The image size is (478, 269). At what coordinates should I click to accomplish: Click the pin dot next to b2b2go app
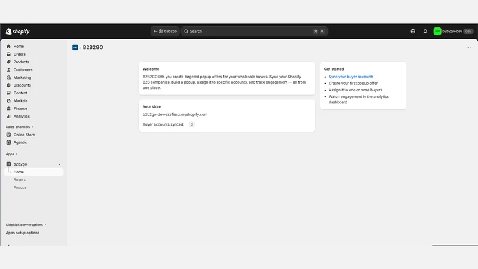pos(60,164)
